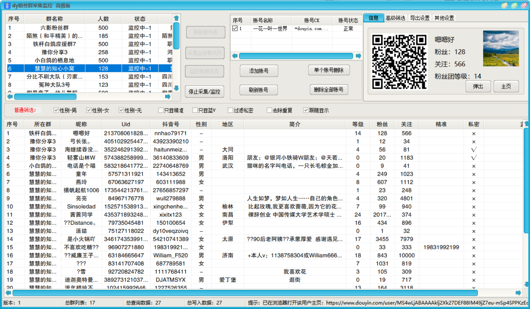
Task: Toggle the 性别-男 filter checkbox
Action: [56, 110]
